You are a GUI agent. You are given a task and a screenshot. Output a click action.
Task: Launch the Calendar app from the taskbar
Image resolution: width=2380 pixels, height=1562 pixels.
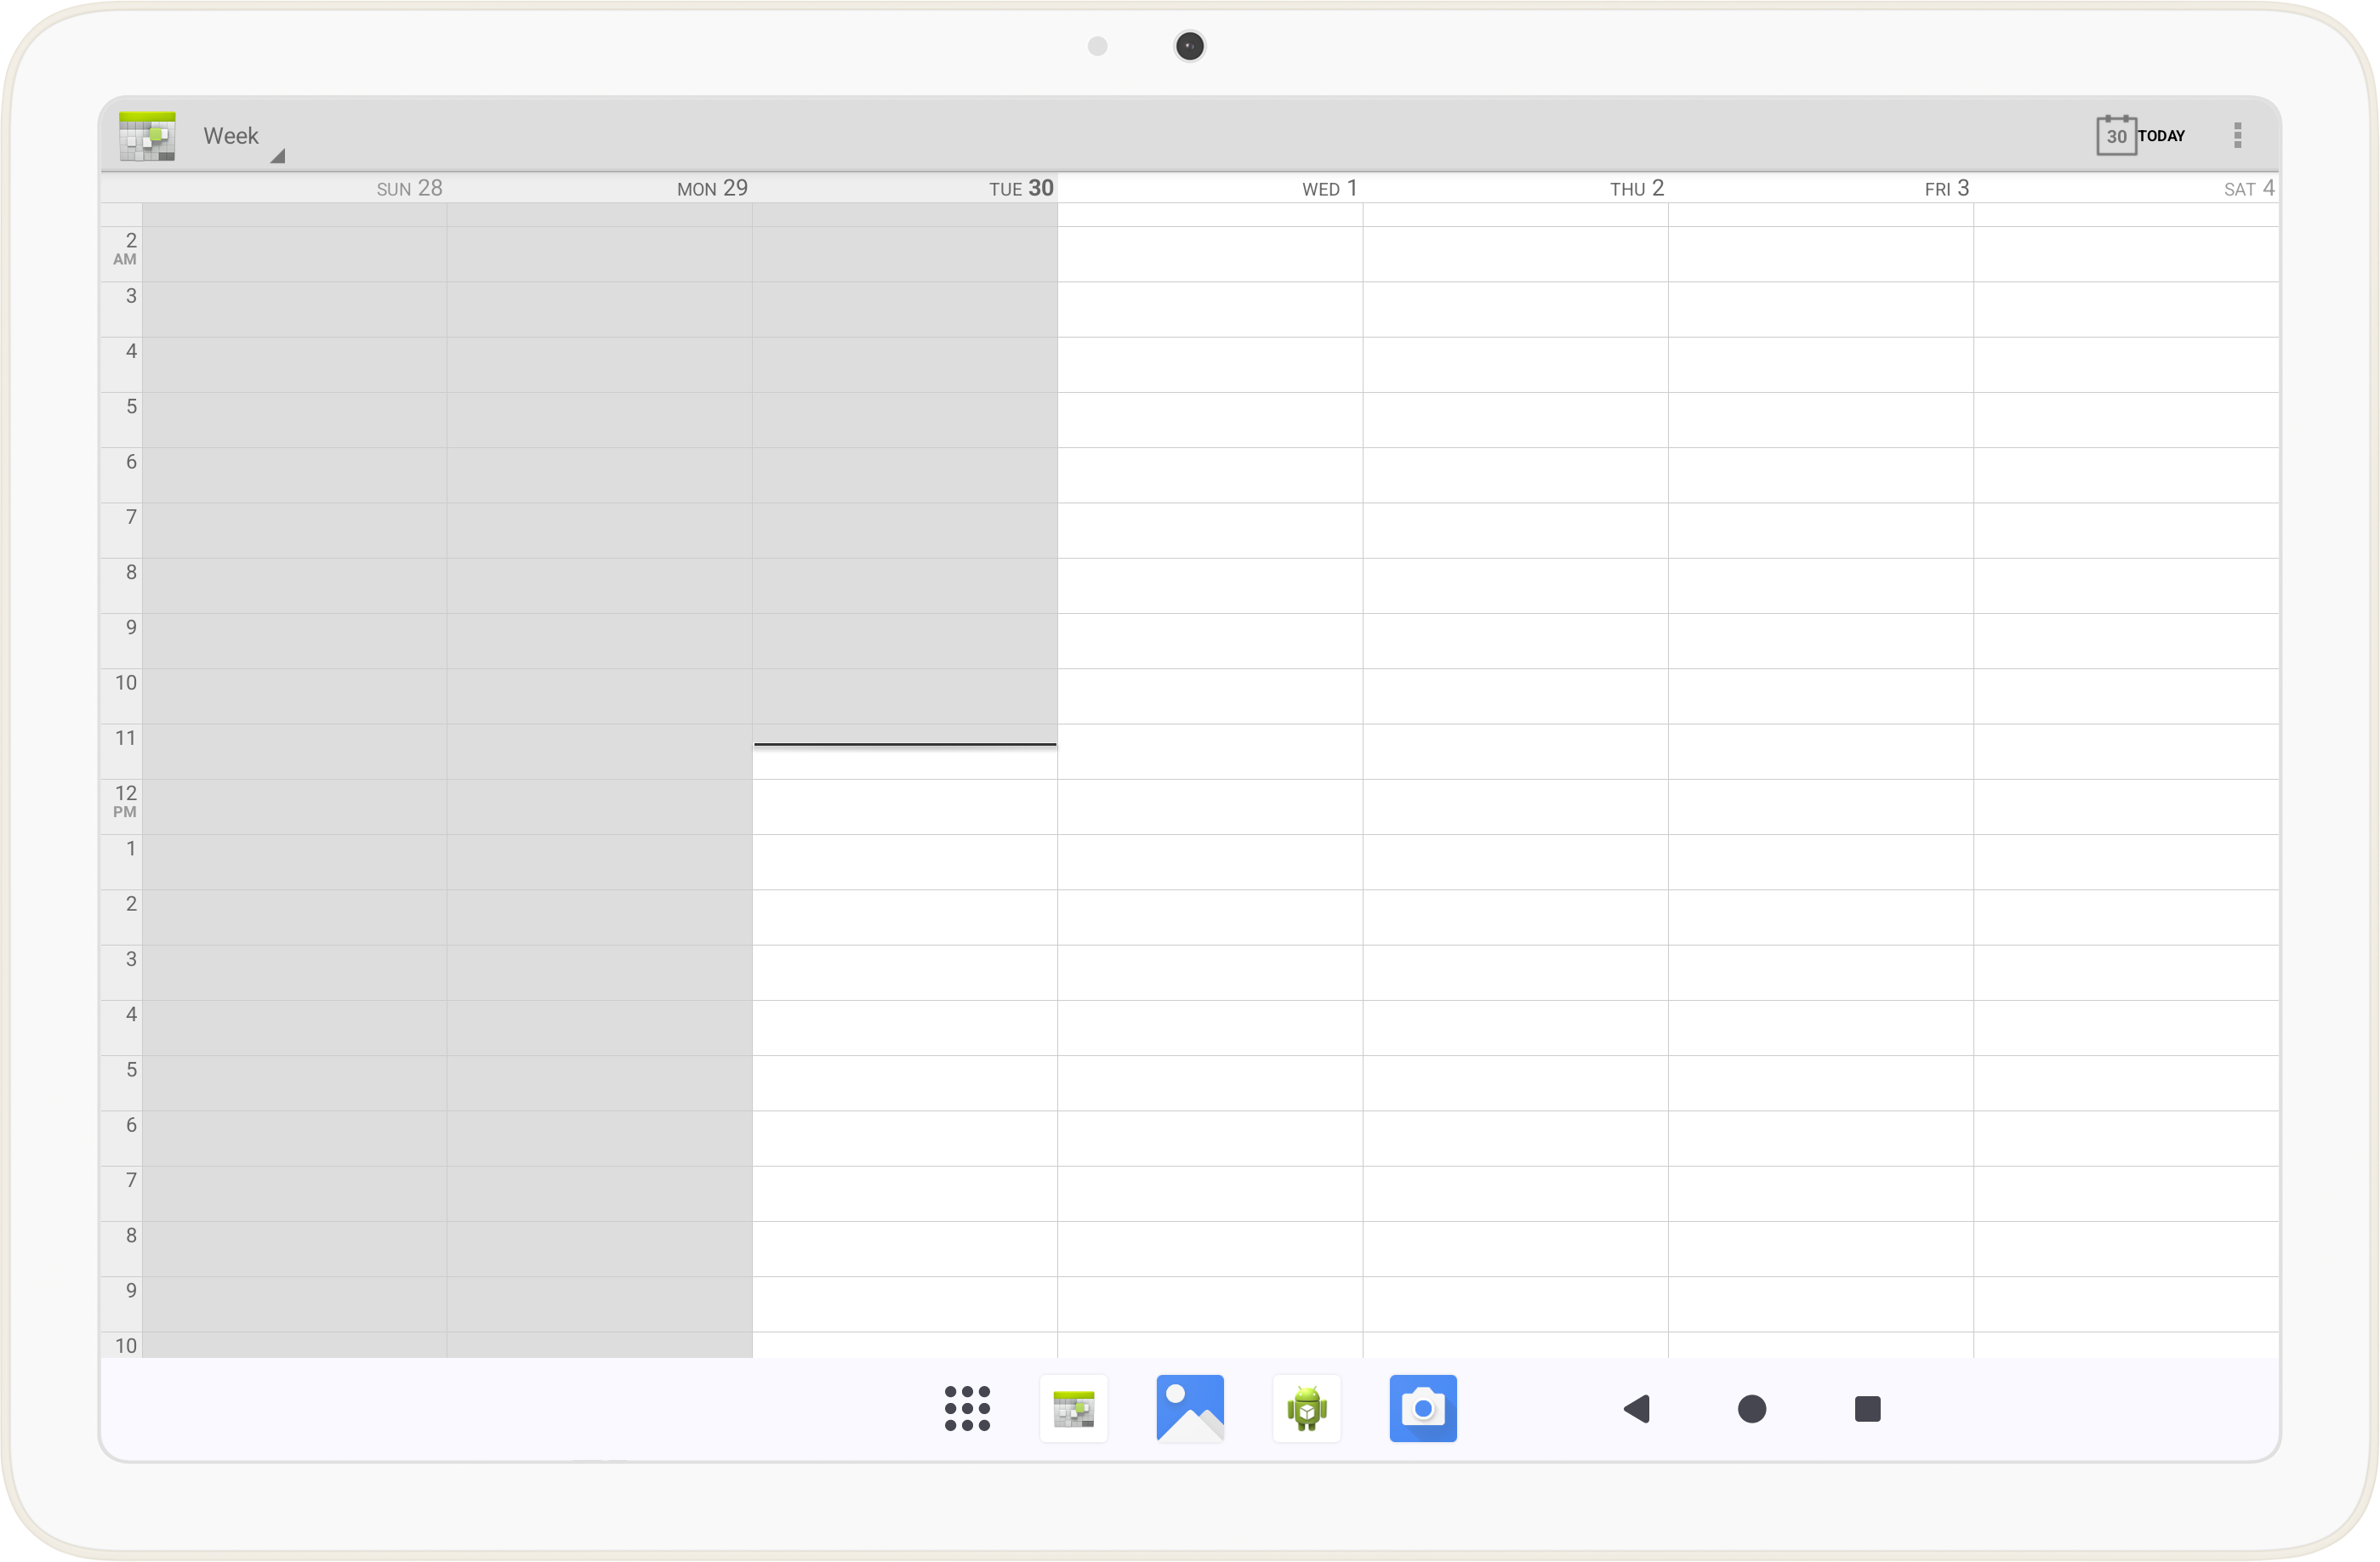point(1074,1409)
